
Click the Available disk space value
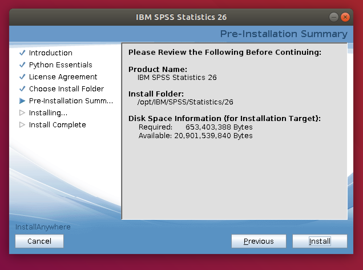pyautogui.click(x=213, y=136)
